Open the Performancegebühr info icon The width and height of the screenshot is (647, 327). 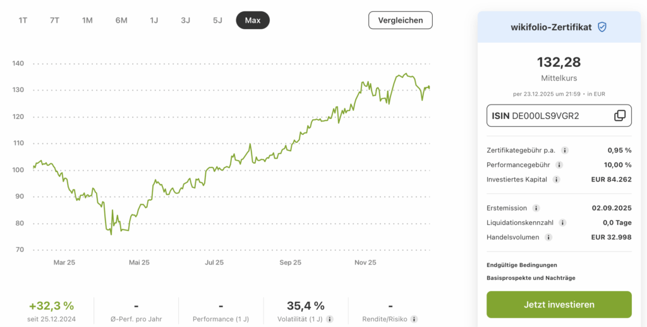pyautogui.click(x=557, y=165)
